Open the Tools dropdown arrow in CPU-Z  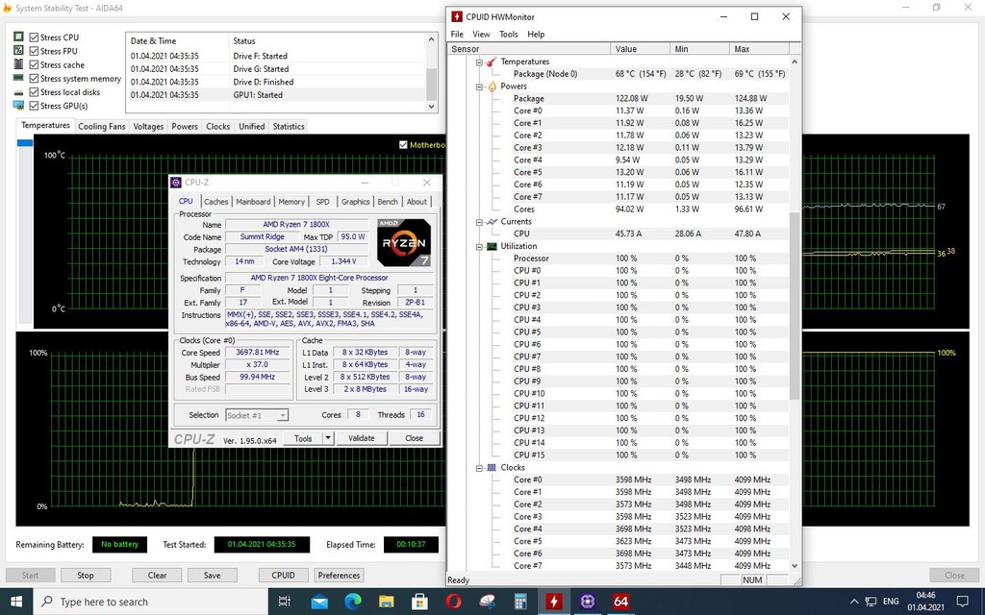328,438
